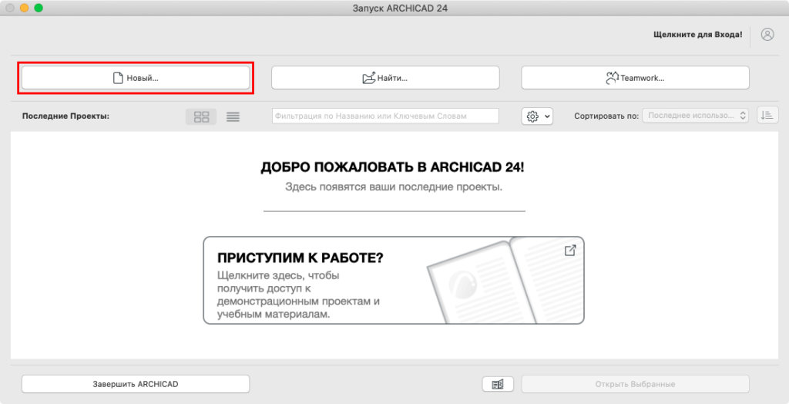Open the gear settings dropdown

[x=537, y=116]
